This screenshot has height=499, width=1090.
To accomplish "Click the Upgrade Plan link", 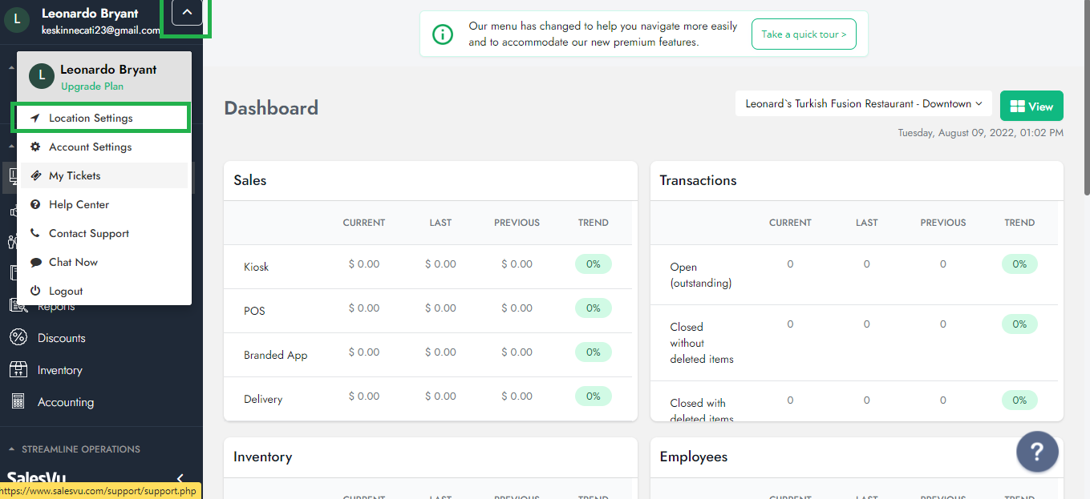I will pyautogui.click(x=92, y=87).
